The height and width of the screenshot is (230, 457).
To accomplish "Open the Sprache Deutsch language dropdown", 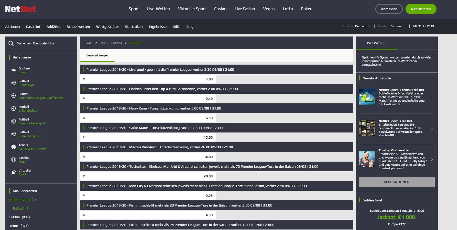I will tap(362, 26).
